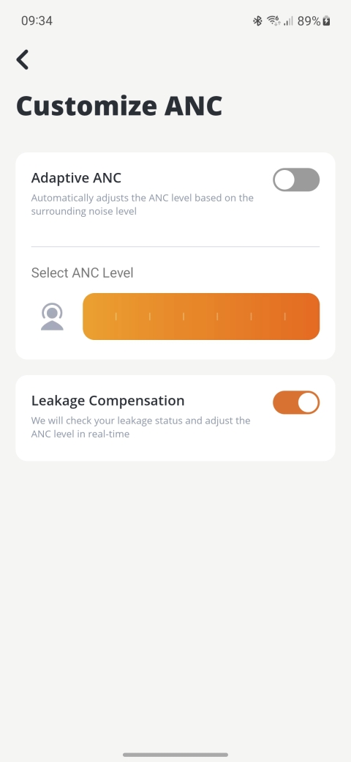Tap the Adaptive ANC label

pos(76,178)
